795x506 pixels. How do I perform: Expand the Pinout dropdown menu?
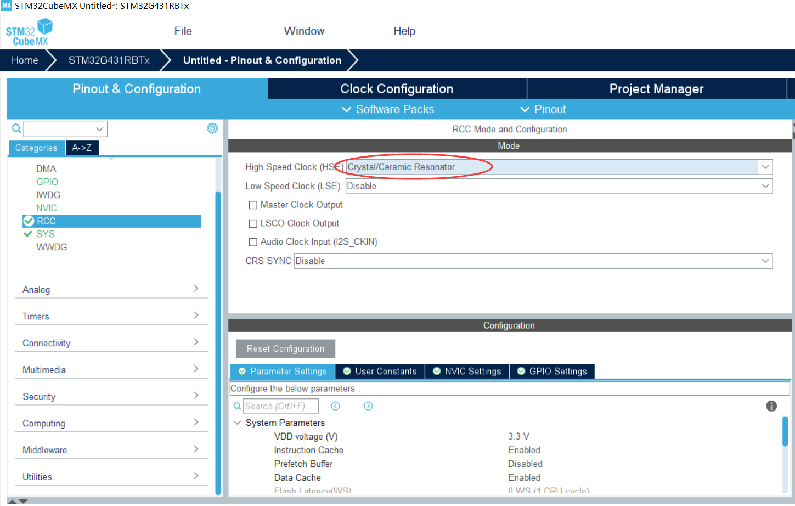point(543,109)
